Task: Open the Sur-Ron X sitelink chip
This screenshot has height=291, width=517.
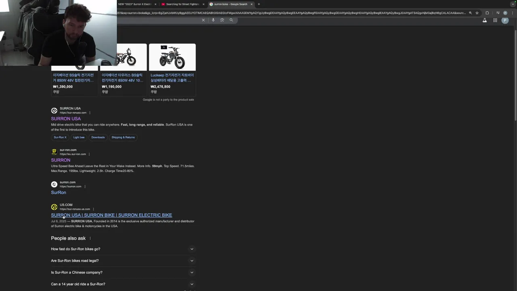Action: pos(60,137)
